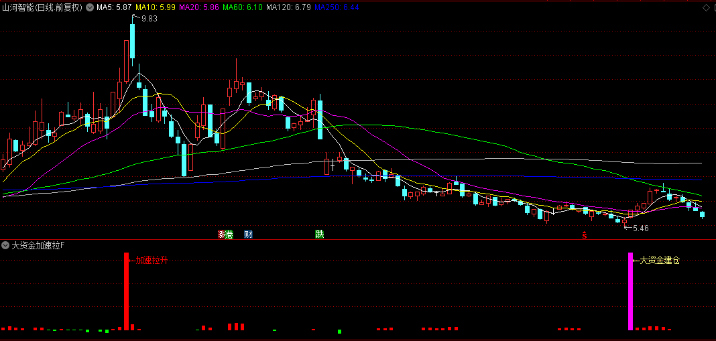Open the blue 财 financial report marker
This screenshot has height=341, width=716.
point(249,234)
